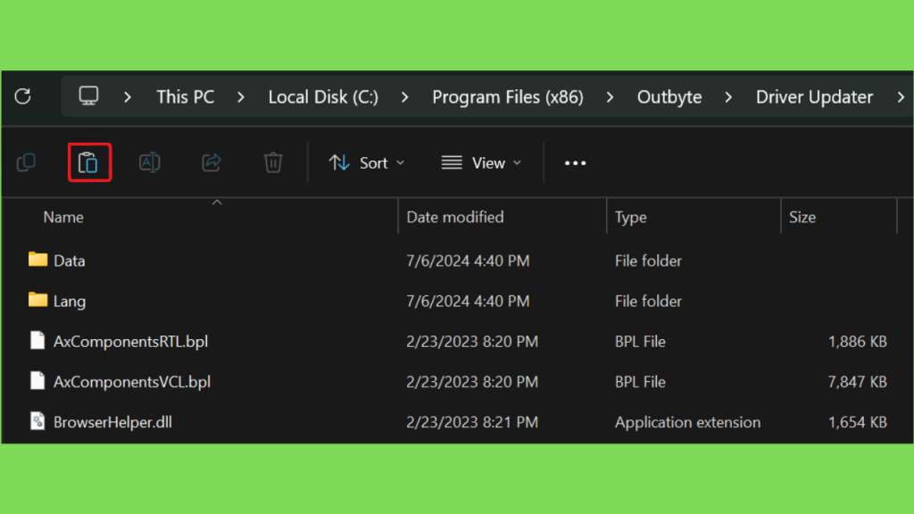Sort by the Name column header
The image size is (914, 514).
click(x=63, y=218)
